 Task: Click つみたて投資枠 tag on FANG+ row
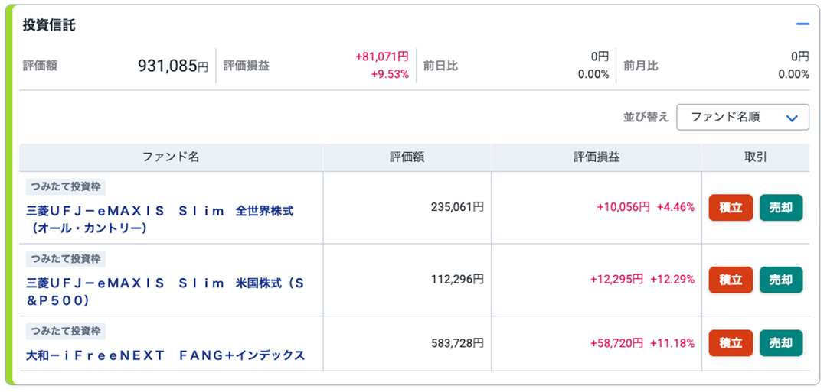tap(66, 332)
